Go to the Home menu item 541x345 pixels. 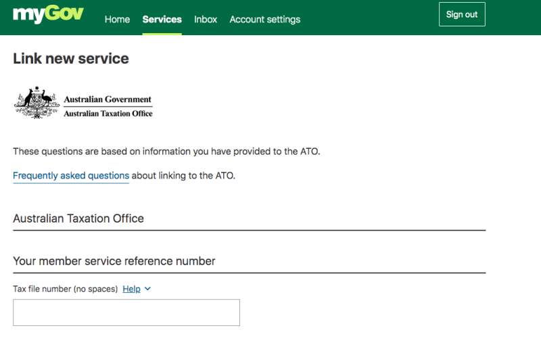117,19
